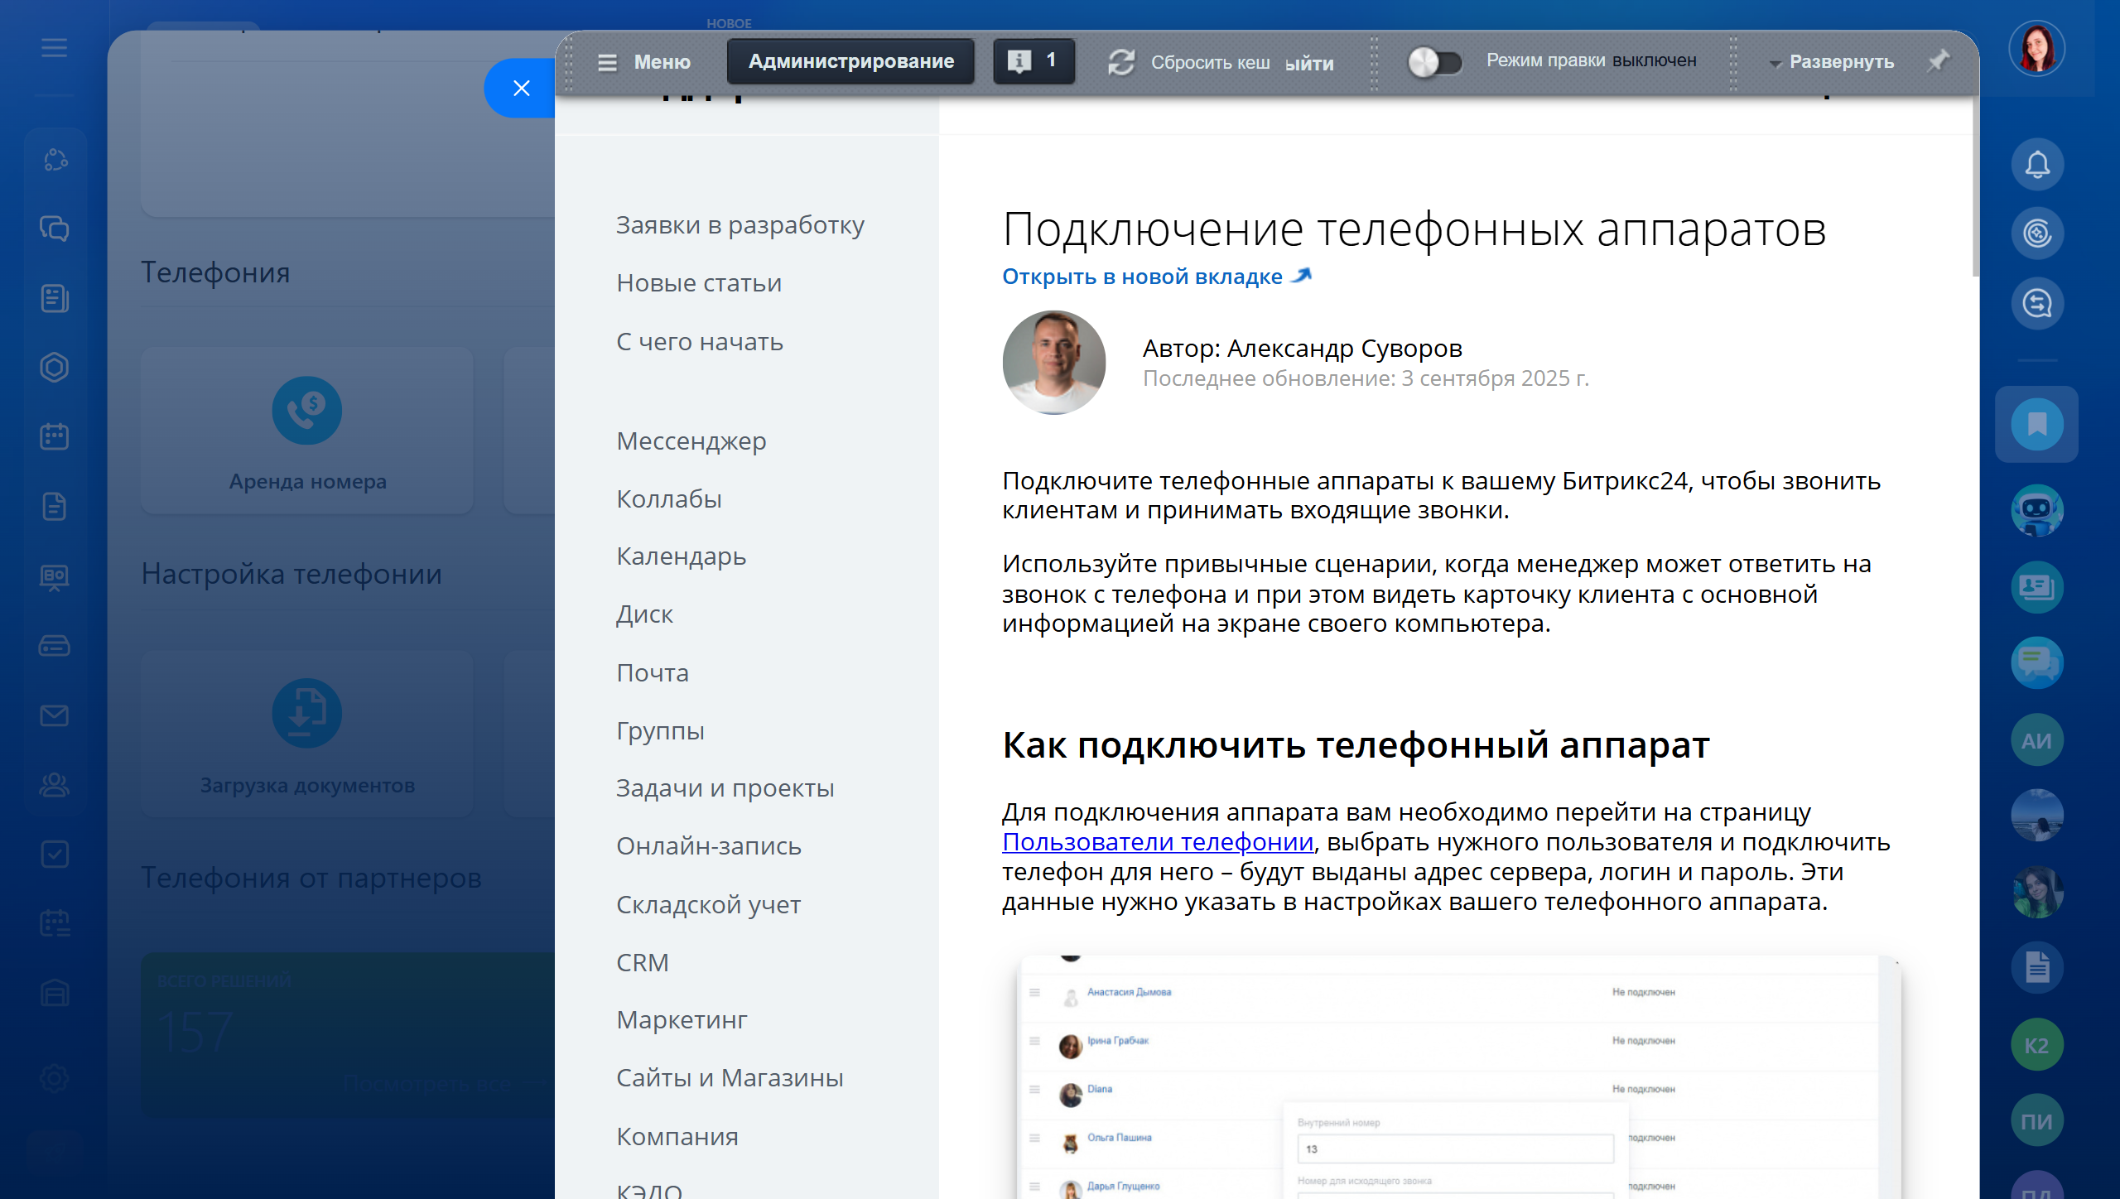The height and width of the screenshot is (1199, 2120).
Task: Open the contact card icon in right bar
Action: (x=2036, y=587)
